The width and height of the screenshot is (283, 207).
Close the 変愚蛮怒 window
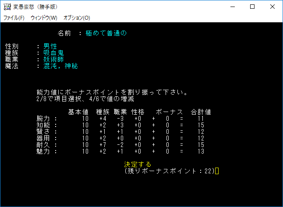pyautogui.click(x=272, y=7)
